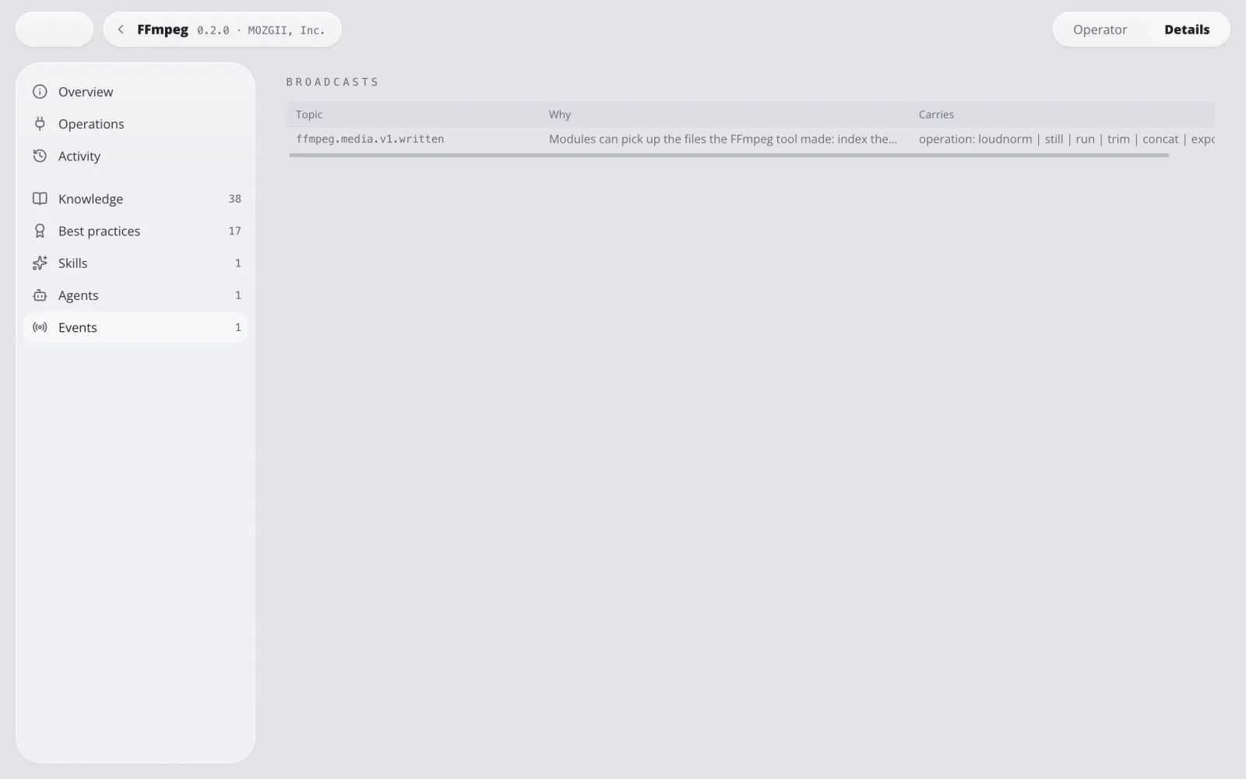The height and width of the screenshot is (779, 1246).
Task: Click the Best practices count 17
Action: click(234, 231)
